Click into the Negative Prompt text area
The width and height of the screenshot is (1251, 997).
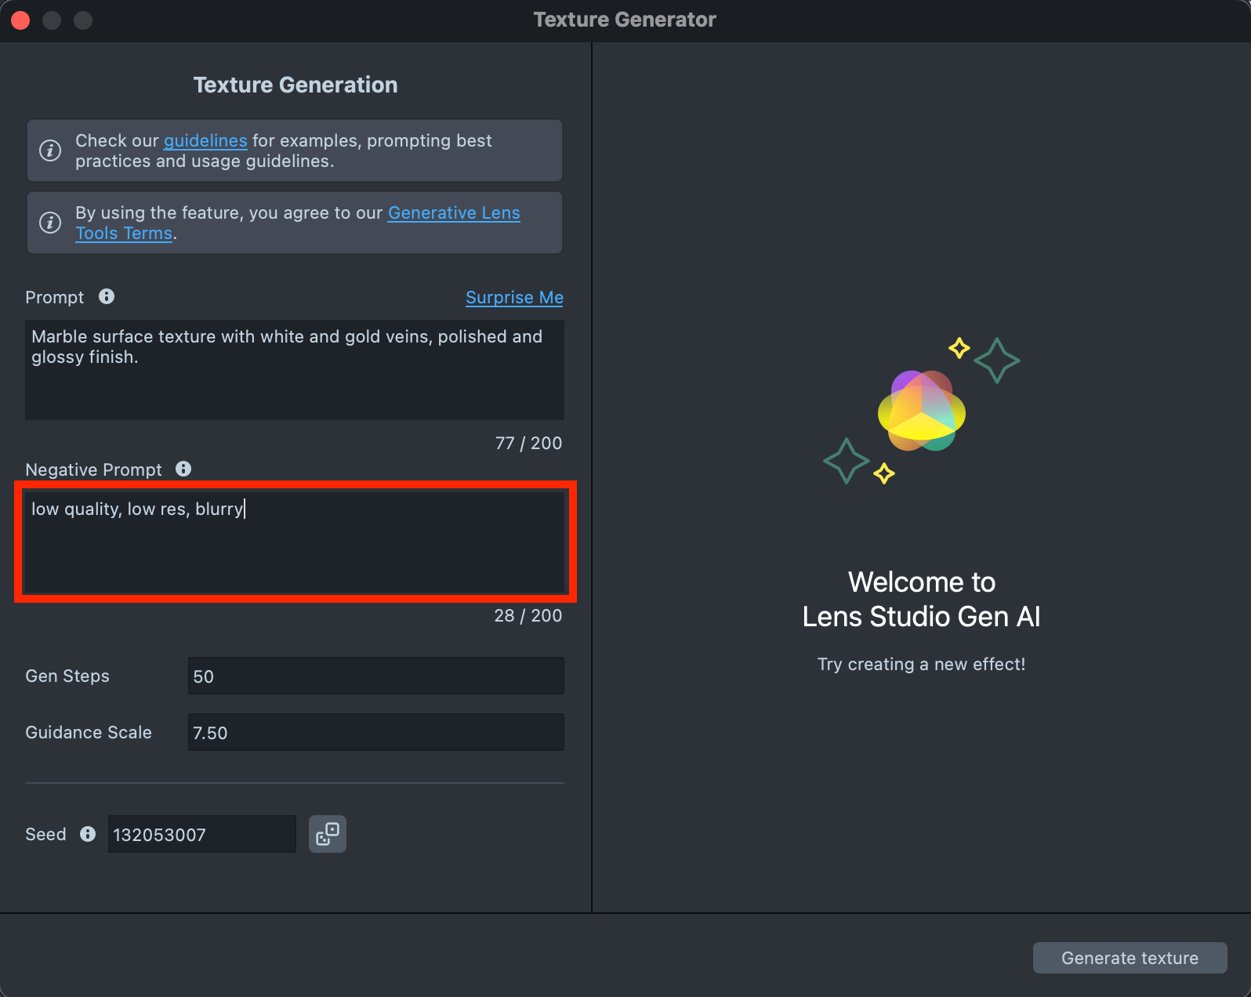[x=295, y=542]
